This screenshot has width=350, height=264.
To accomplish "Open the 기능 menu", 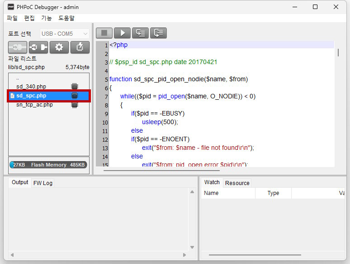I will [x=47, y=18].
